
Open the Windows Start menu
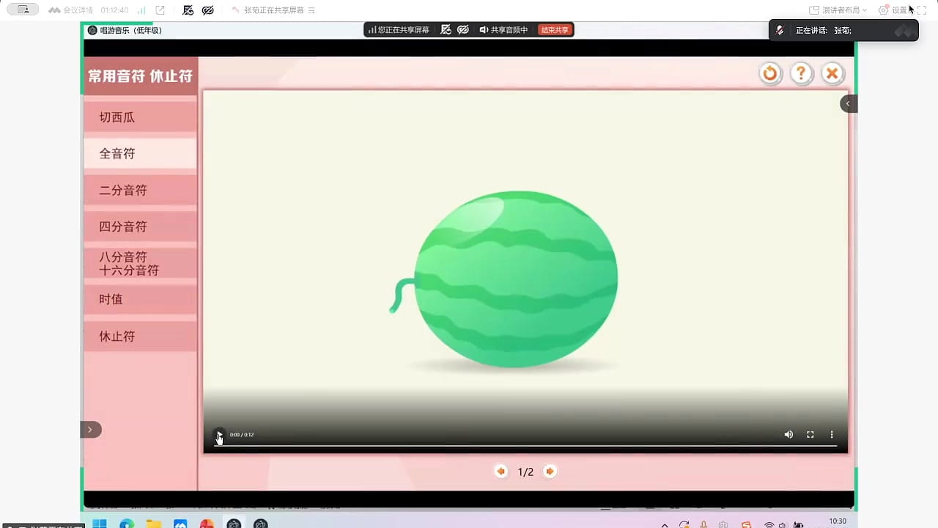(x=100, y=524)
